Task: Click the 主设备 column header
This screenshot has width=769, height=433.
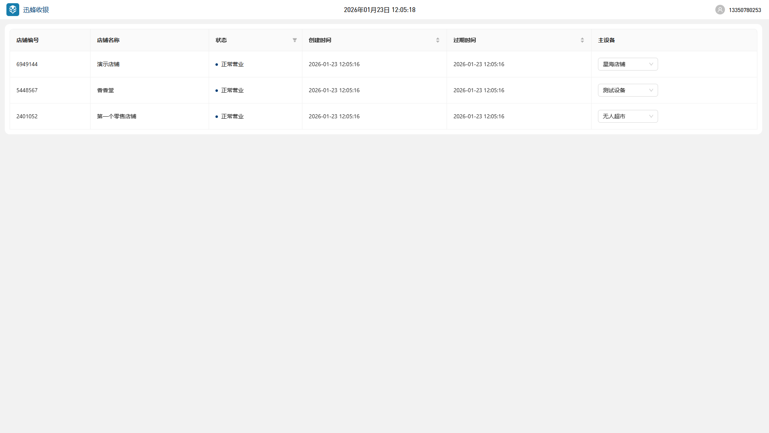Action: (606, 40)
